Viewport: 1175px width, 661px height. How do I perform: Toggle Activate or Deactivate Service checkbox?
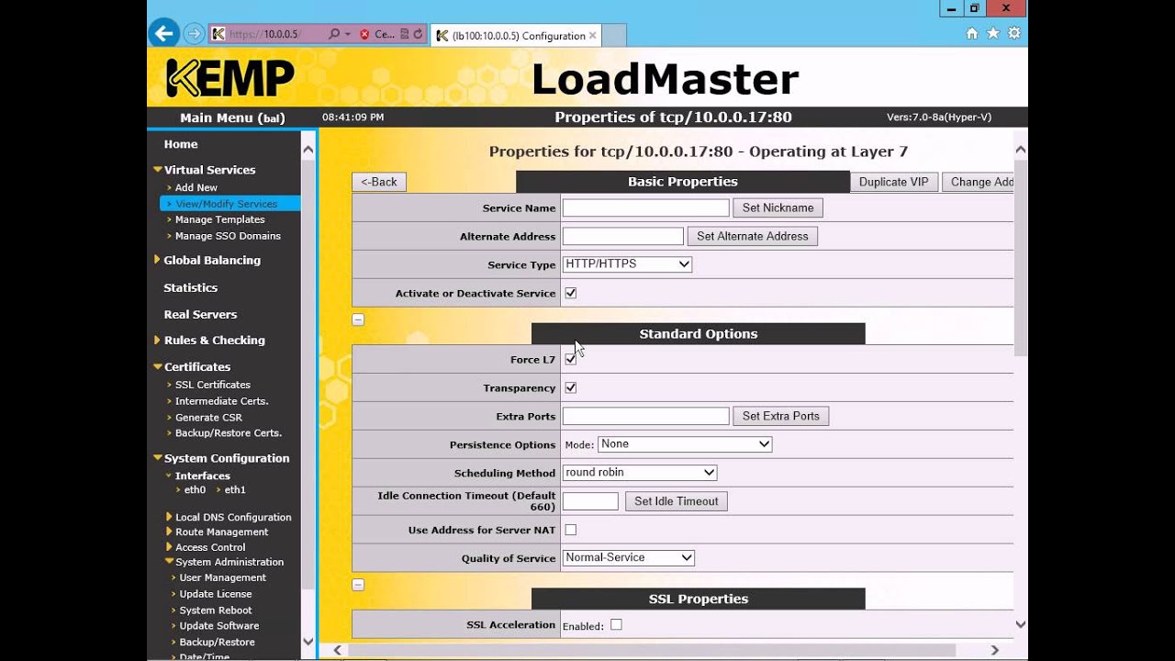tap(570, 293)
